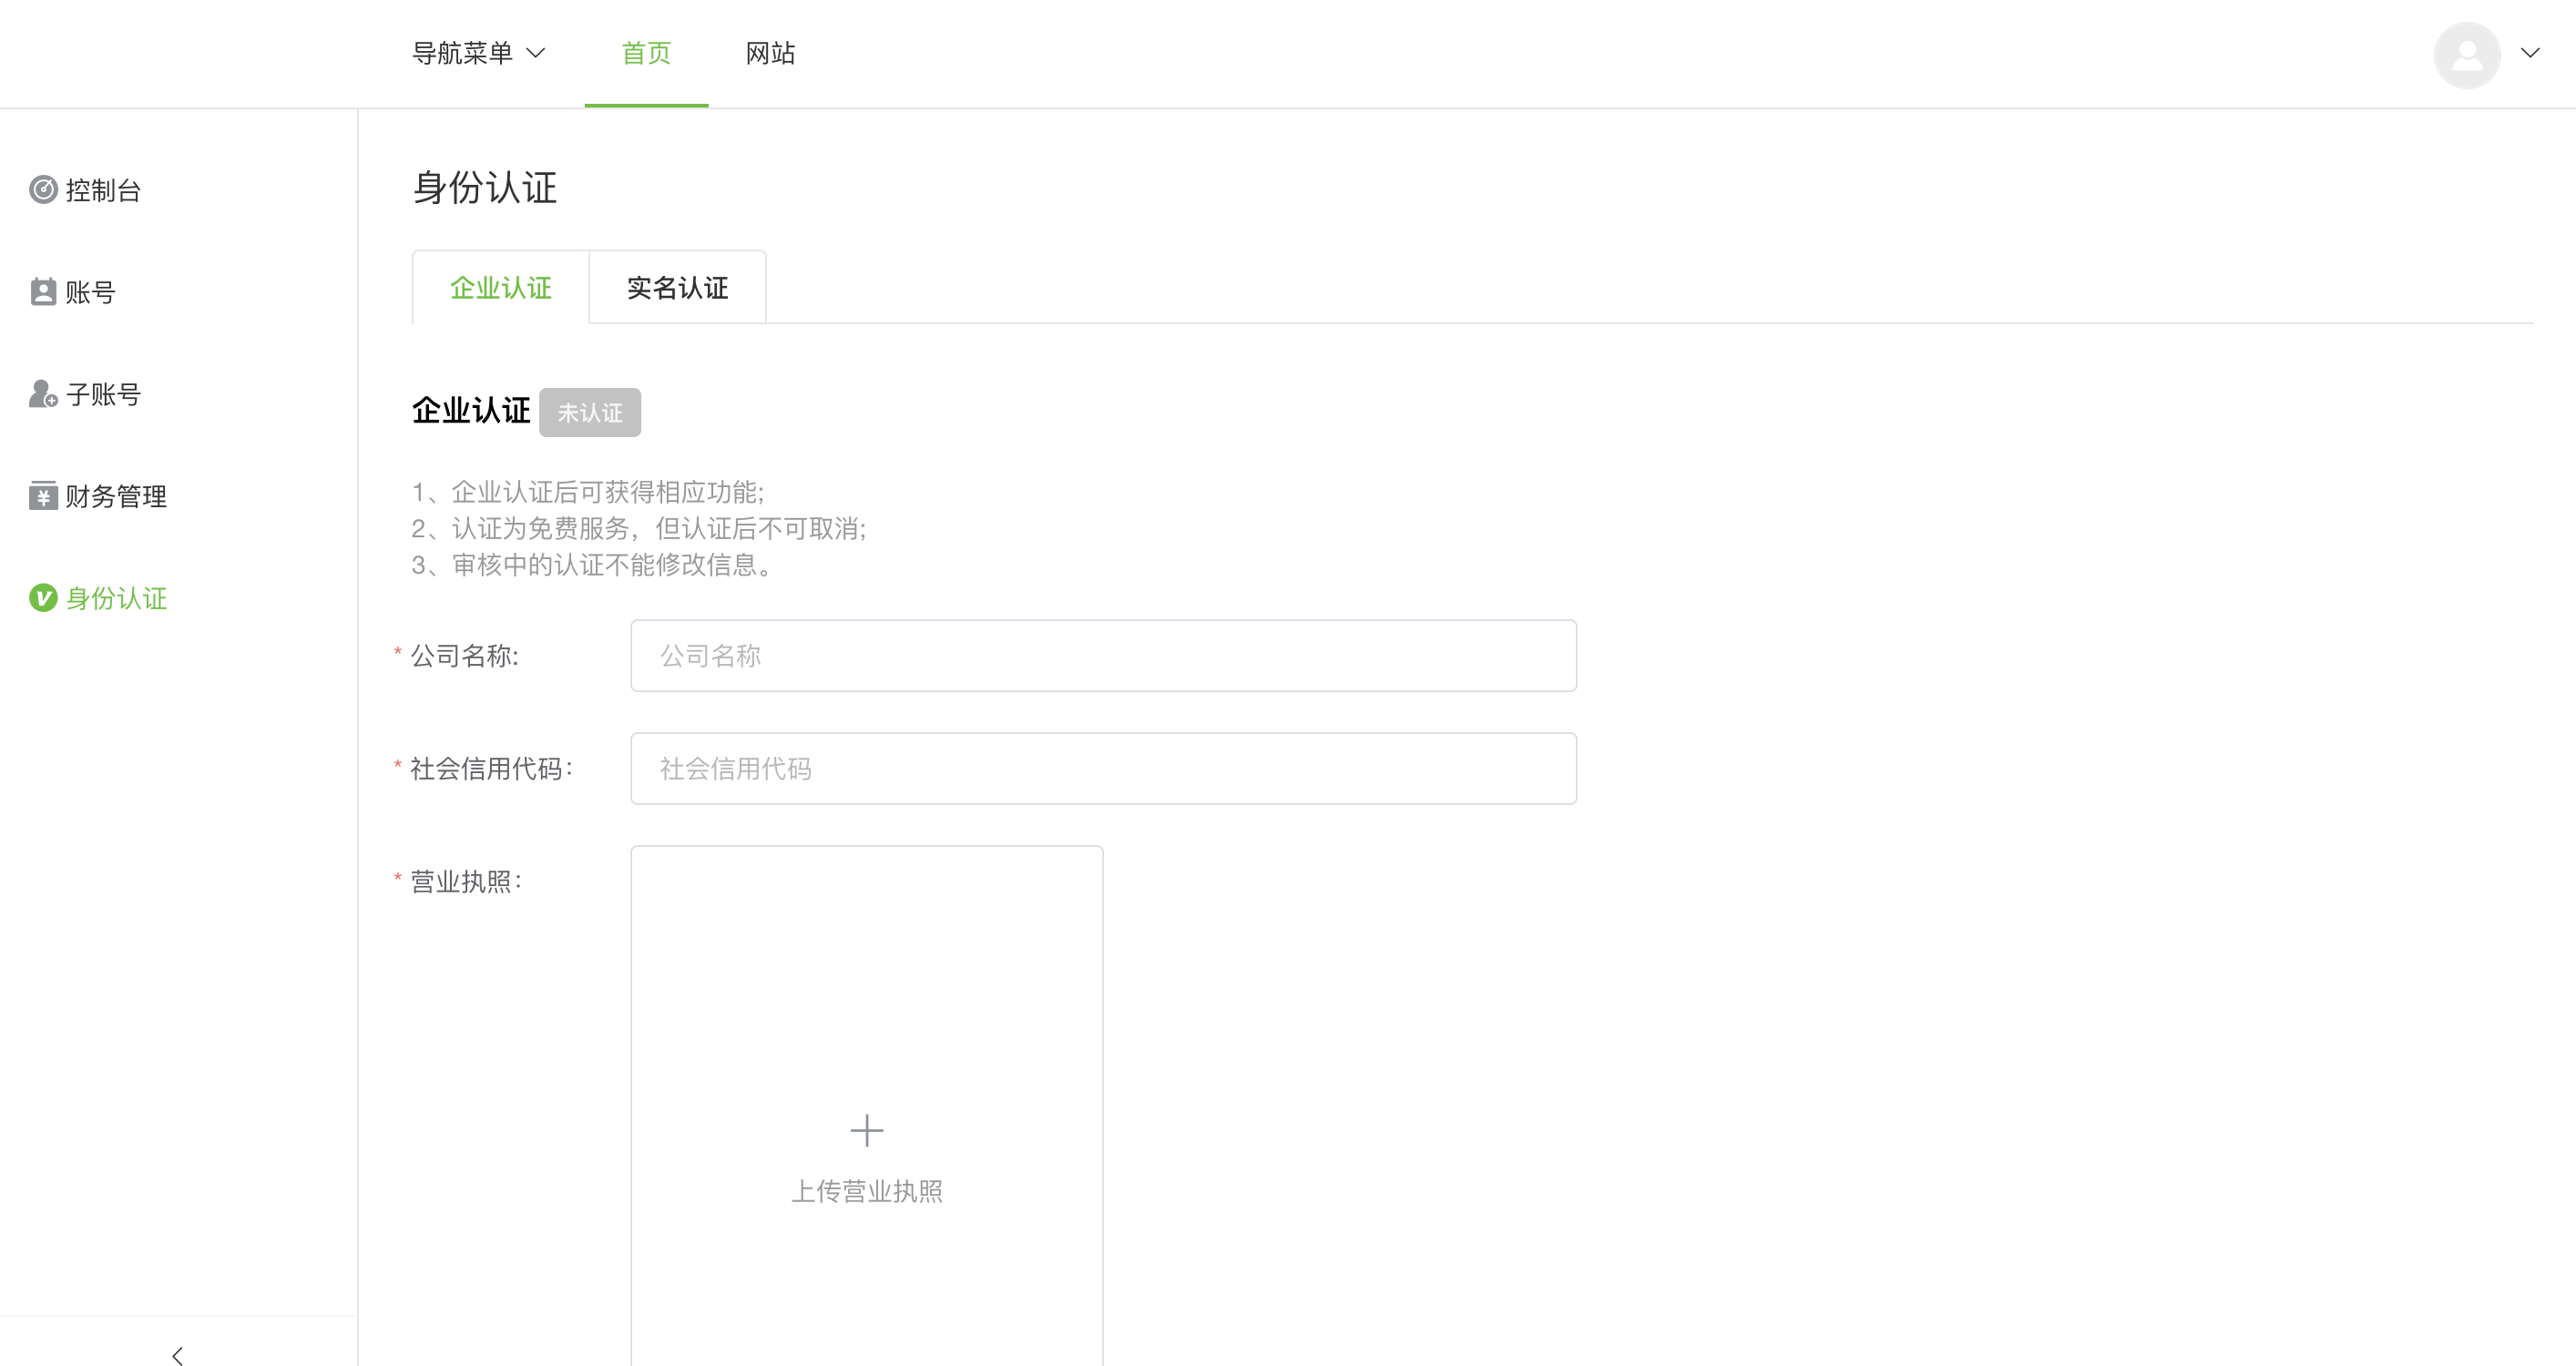The height and width of the screenshot is (1366, 2576).
Task: Click the green 身份认证 verification icon
Action: [43, 598]
